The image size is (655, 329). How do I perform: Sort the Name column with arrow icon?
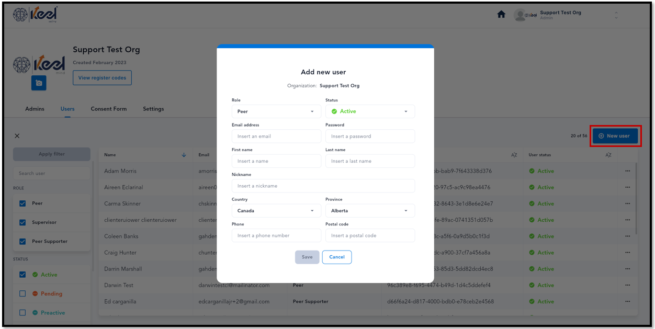(184, 155)
